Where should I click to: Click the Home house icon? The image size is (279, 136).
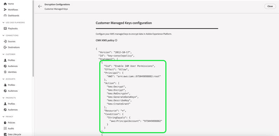coord(5,4)
